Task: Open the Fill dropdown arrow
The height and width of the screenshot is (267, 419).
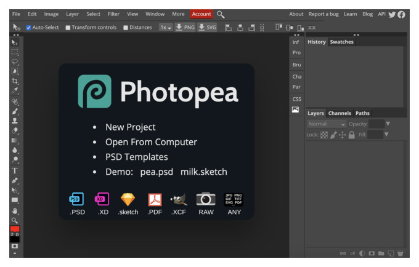Action: click(x=386, y=135)
